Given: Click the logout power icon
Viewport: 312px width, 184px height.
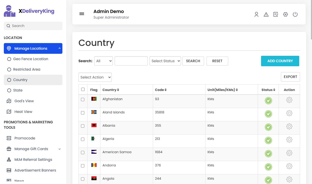Looking at the screenshot, I should 295,15.
